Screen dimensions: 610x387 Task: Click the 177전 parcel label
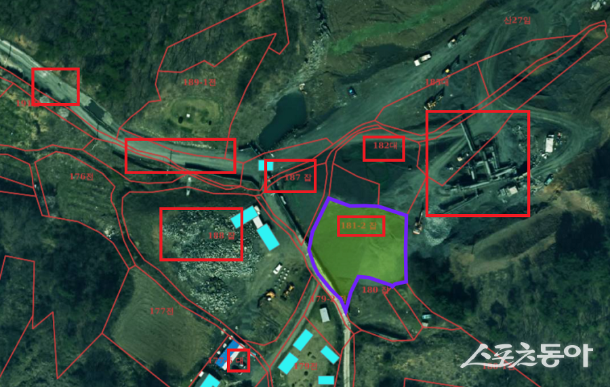[161, 311]
